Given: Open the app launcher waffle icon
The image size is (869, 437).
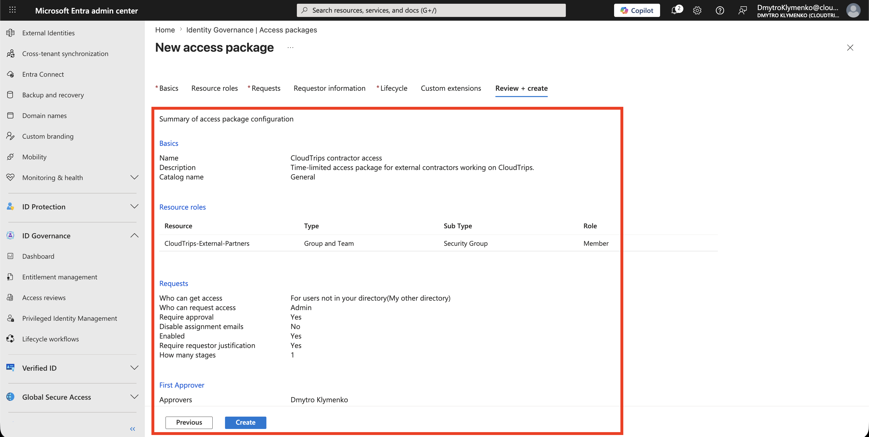Looking at the screenshot, I should 12,10.
